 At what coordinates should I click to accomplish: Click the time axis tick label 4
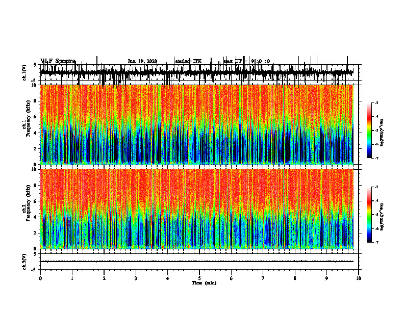point(168,278)
